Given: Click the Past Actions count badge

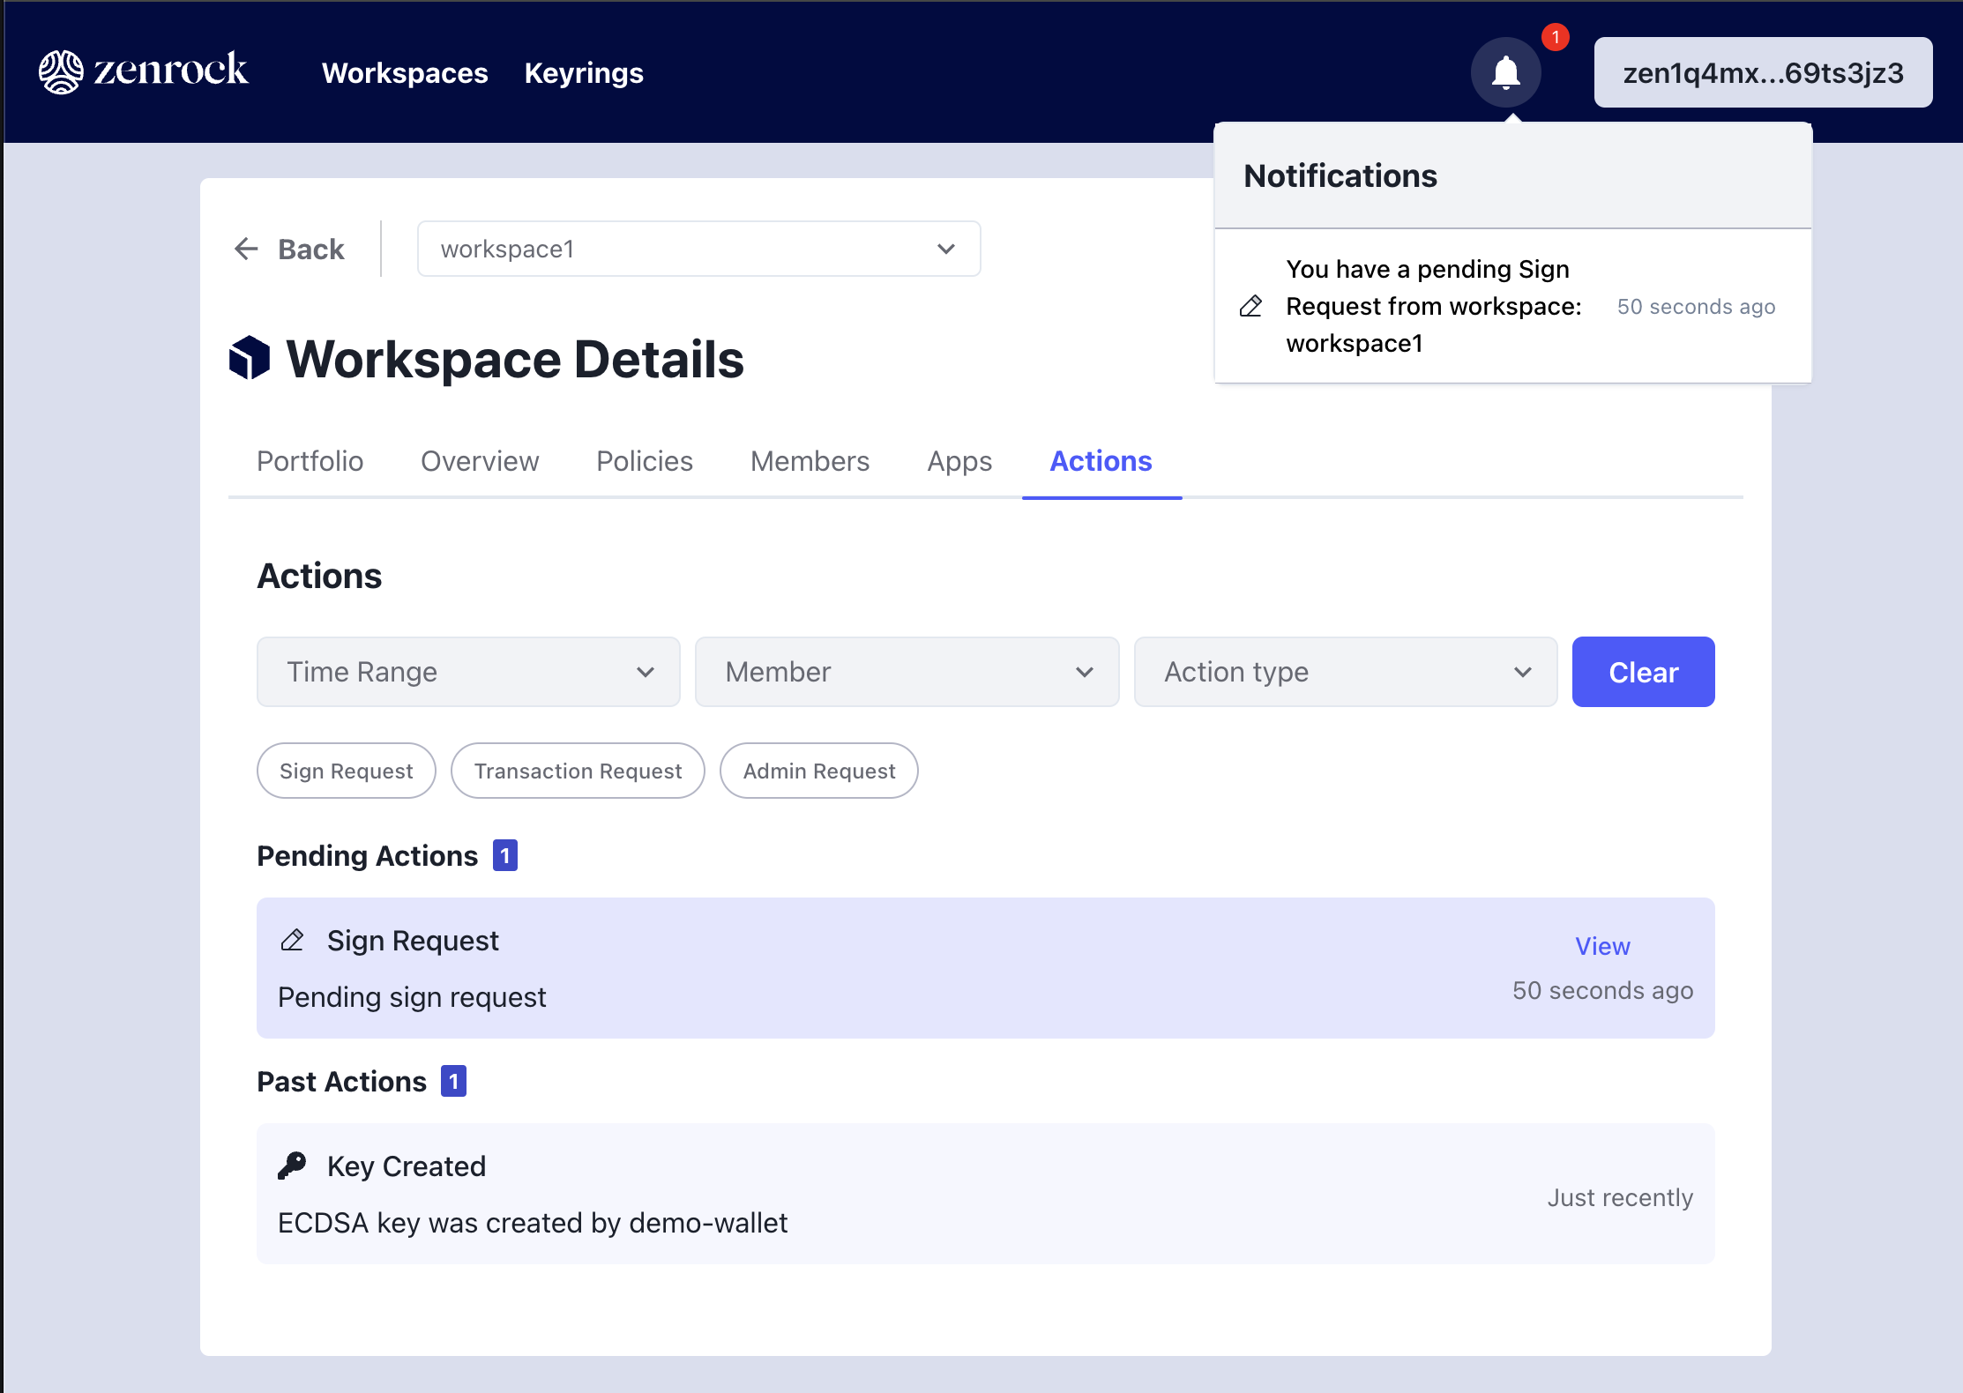Looking at the screenshot, I should click(x=454, y=1081).
